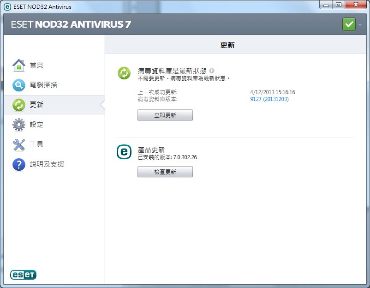Click the gear icon for 設定
Image resolution: width=370 pixels, height=288 pixels.
[19, 125]
